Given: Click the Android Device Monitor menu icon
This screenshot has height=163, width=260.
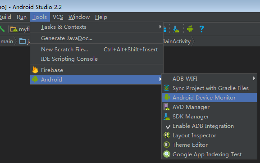Looking at the screenshot, I should click(x=167, y=97).
